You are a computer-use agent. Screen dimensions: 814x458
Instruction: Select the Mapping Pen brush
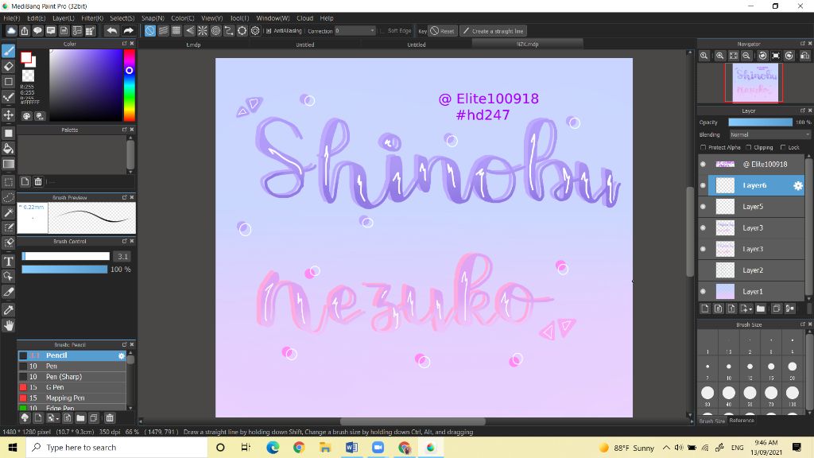(72, 398)
